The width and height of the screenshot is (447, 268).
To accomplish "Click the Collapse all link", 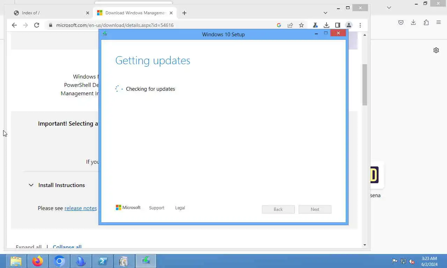I will pos(67,247).
